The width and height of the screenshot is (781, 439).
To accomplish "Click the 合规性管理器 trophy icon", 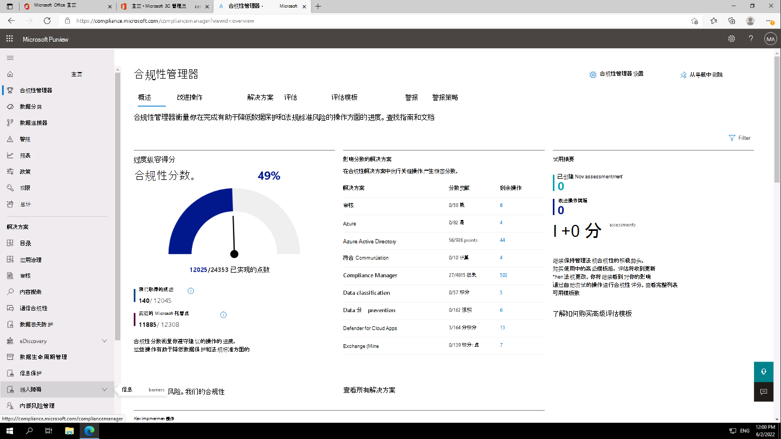I will pyautogui.click(x=10, y=91).
